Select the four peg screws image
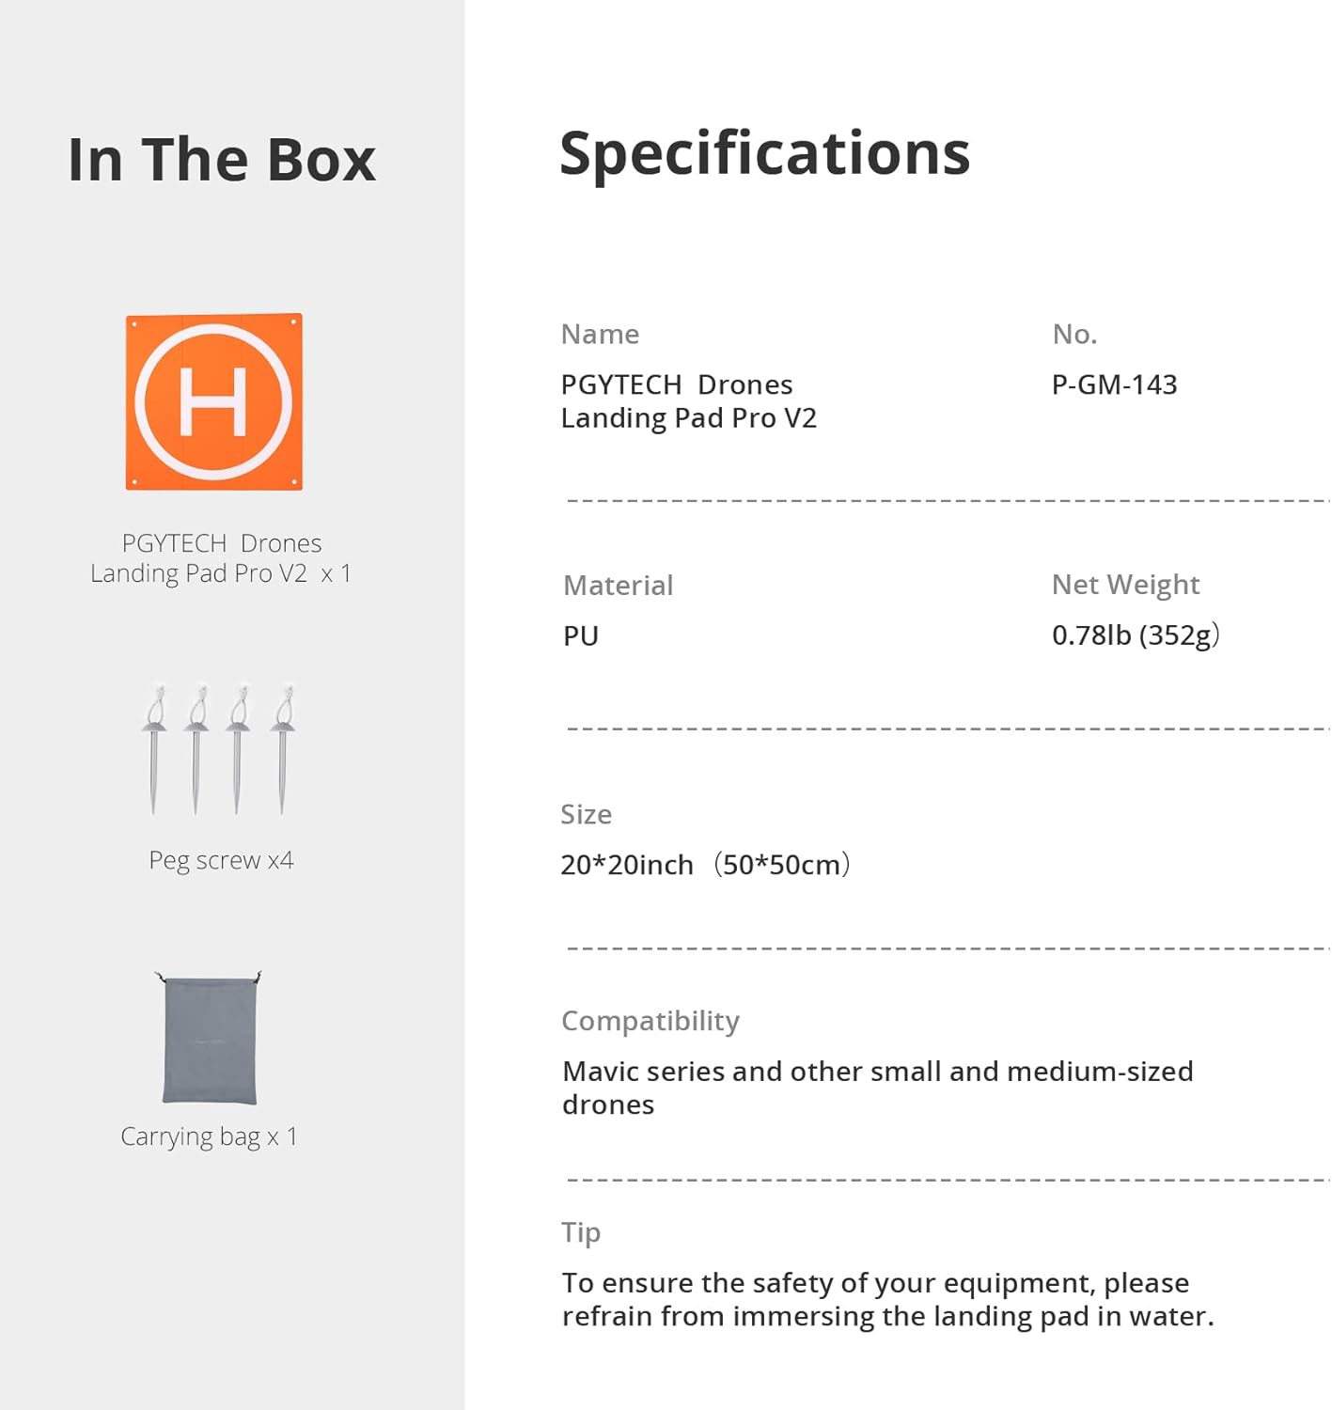The height and width of the screenshot is (1410, 1332). [x=219, y=749]
